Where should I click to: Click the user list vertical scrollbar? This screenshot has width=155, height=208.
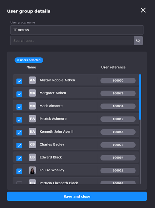pyautogui.click(x=140, y=129)
